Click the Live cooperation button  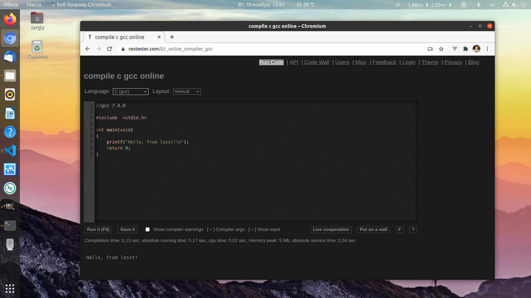(331, 230)
